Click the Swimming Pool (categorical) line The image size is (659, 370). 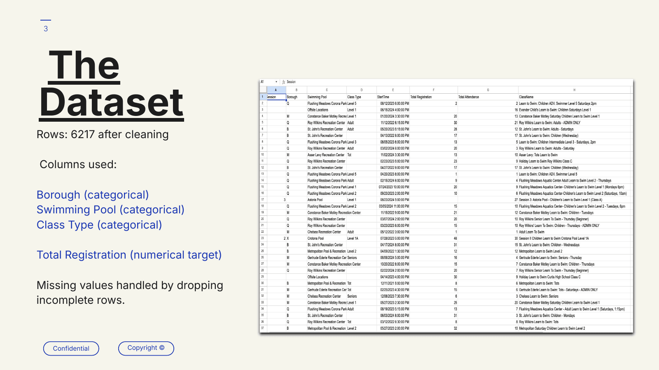pos(110,210)
